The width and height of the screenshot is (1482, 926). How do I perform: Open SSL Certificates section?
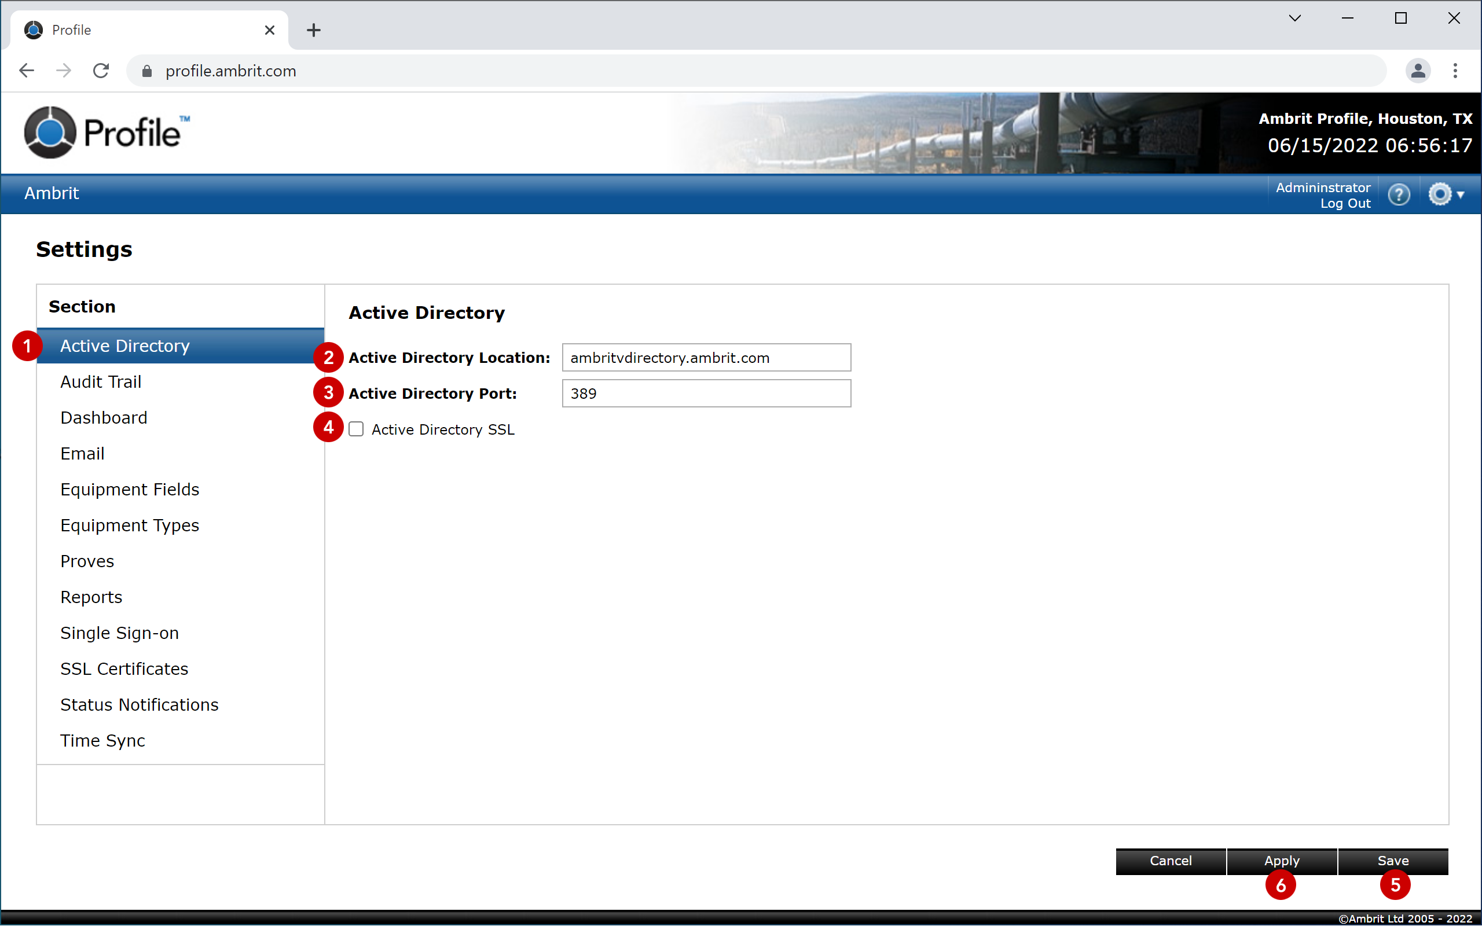(x=181, y=669)
